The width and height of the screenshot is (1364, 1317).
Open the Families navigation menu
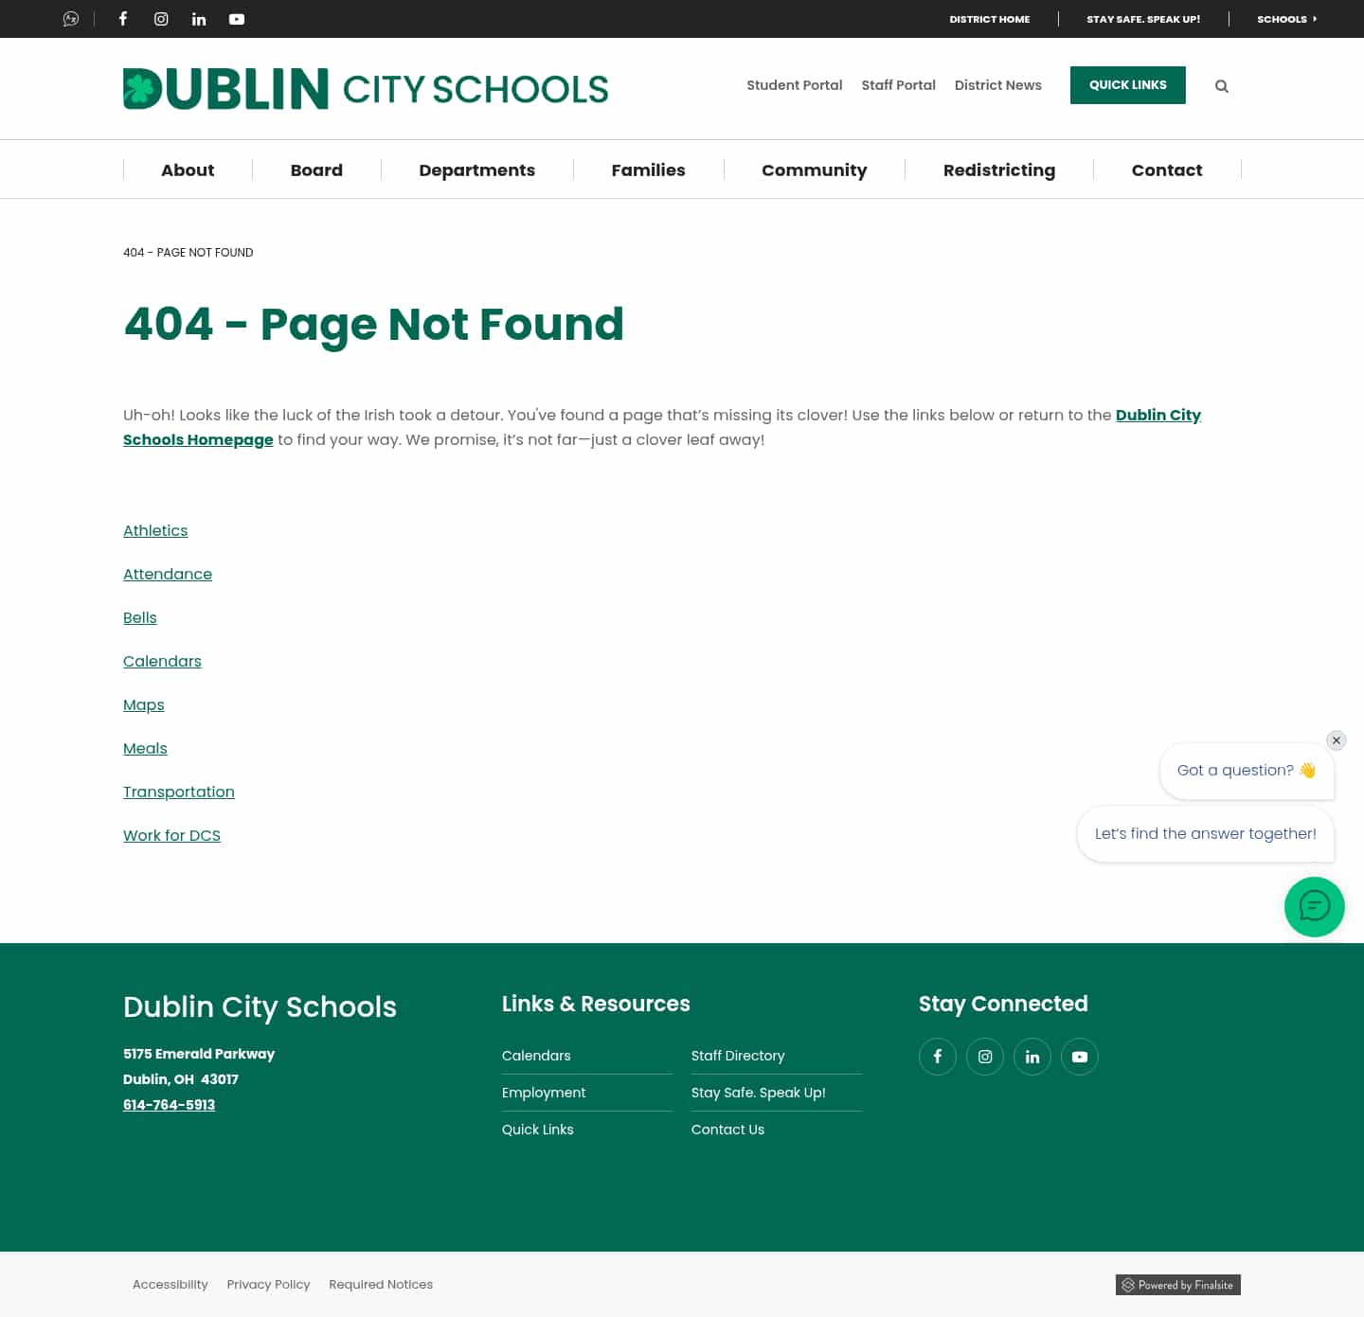point(648,169)
